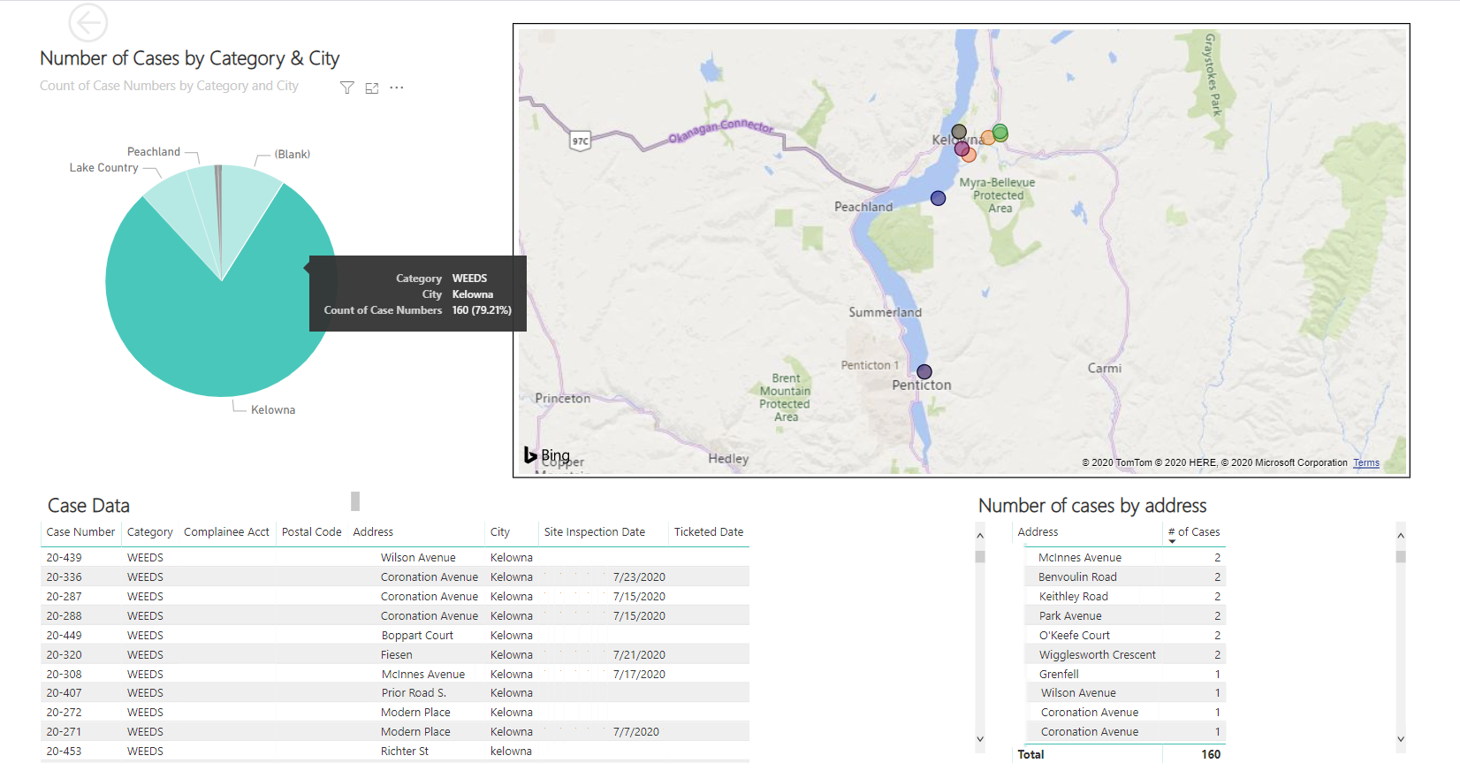Image resolution: width=1460 pixels, height=771 pixels.
Task: Click scroll up arrow right of address table
Action: [x=1401, y=536]
